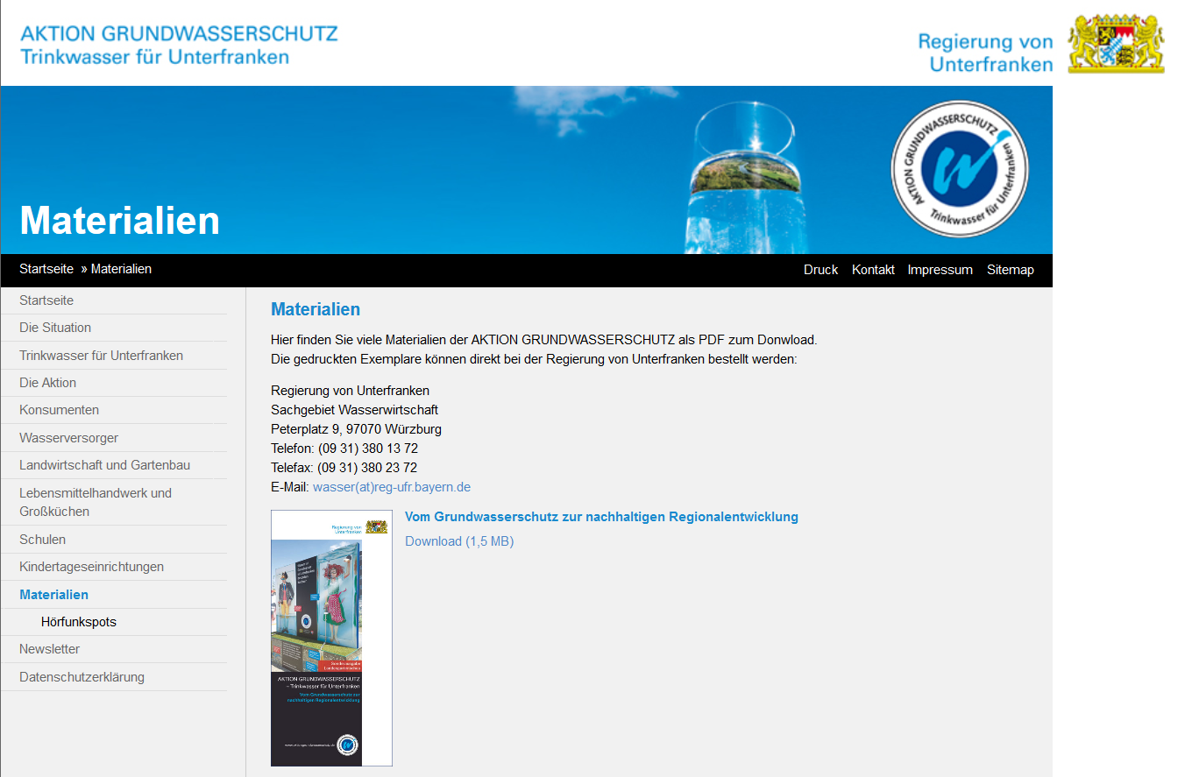Go to Die Situation in sidebar

114,328
